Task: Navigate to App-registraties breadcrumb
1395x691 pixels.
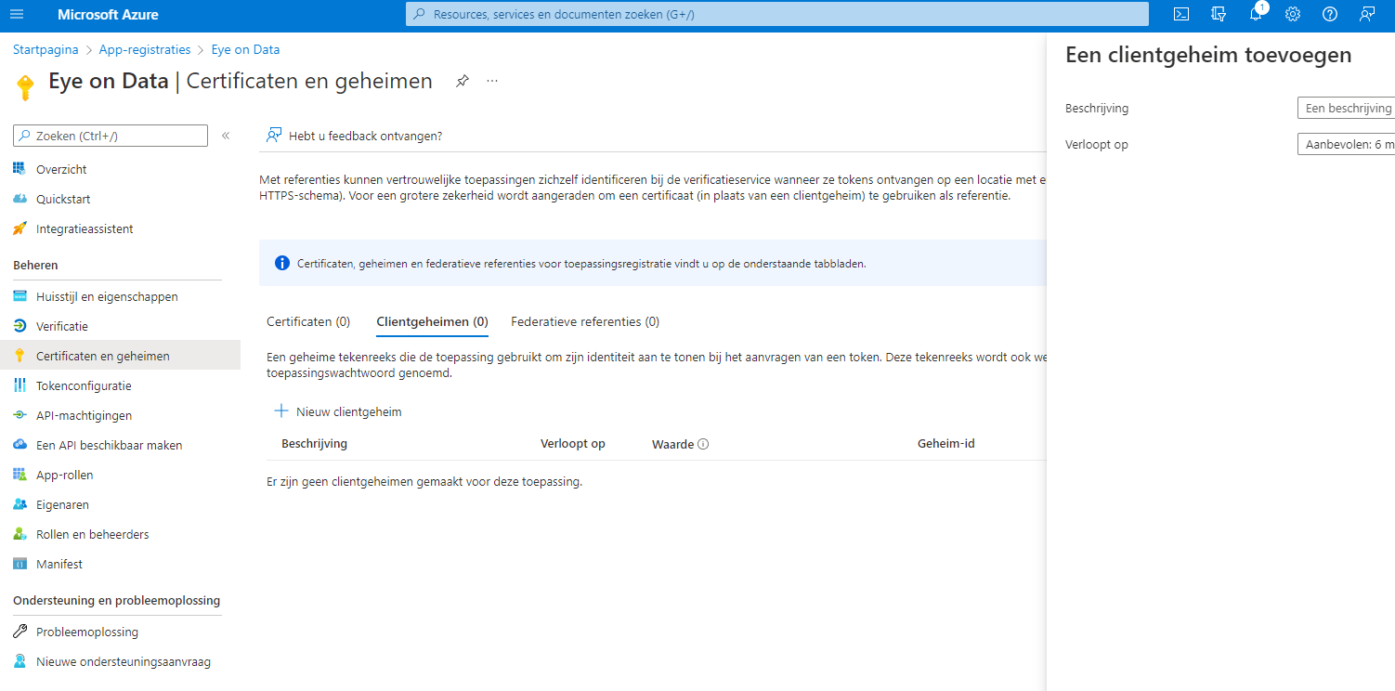Action: [x=145, y=50]
